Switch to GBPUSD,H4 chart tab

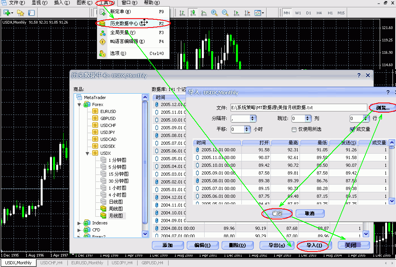click(152, 263)
